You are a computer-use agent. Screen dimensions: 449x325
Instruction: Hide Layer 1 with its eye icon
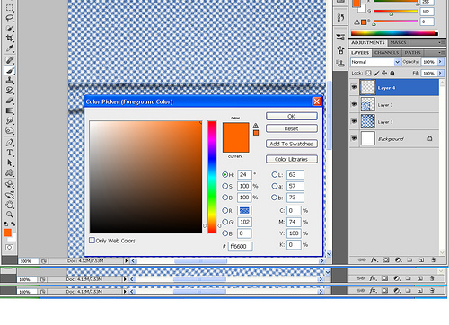click(354, 121)
